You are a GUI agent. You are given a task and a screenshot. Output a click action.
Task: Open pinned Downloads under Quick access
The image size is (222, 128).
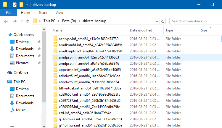click(x=22, y=49)
